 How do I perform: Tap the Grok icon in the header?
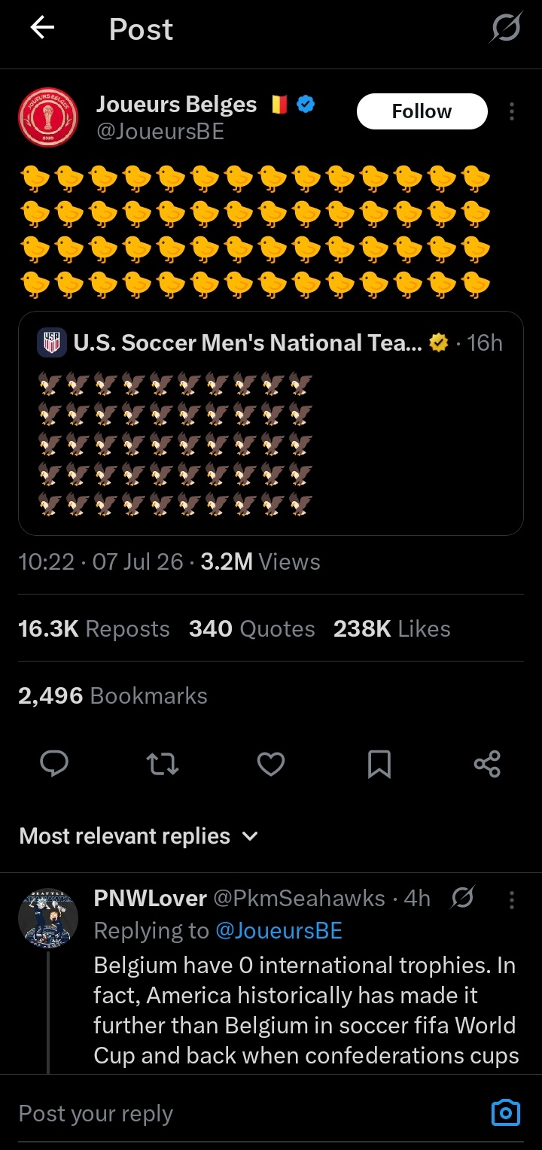(506, 29)
